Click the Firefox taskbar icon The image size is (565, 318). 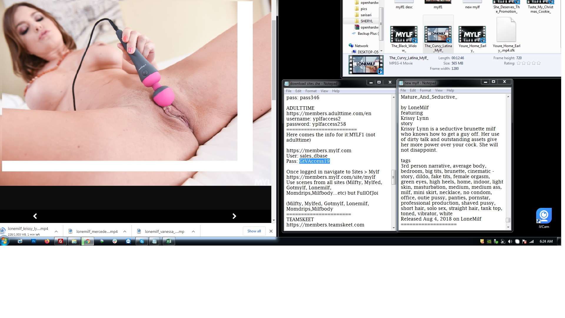point(47,241)
